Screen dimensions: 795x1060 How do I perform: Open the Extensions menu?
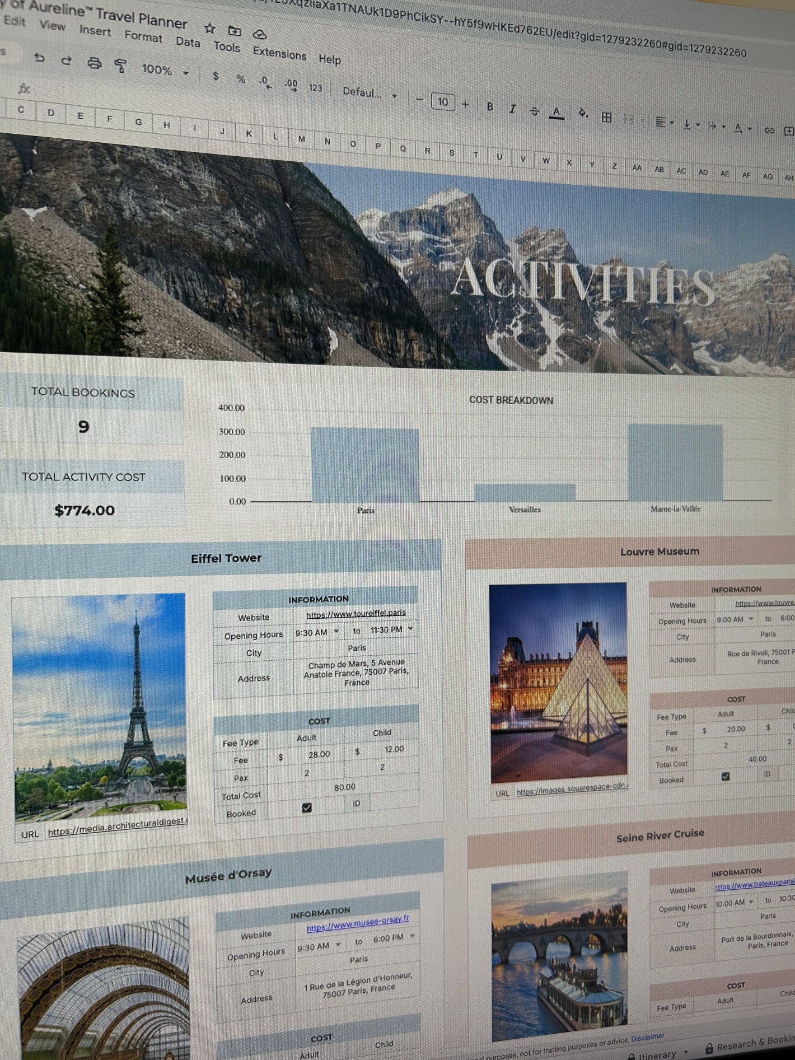click(279, 53)
